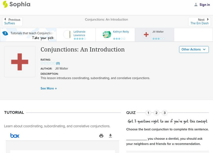
Task: Click the Sophia logo icon
Action: (5, 4)
